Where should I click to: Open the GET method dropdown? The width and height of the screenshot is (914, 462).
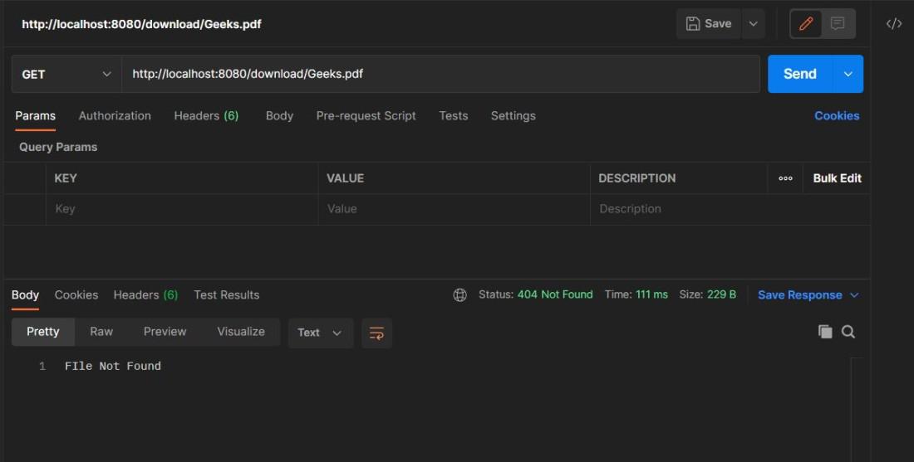pos(66,74)
